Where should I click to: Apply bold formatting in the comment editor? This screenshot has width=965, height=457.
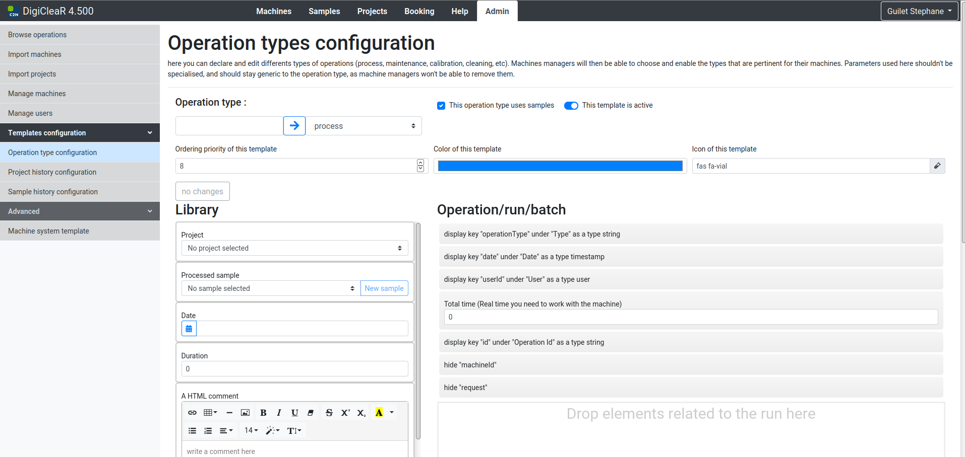[263, 413]
